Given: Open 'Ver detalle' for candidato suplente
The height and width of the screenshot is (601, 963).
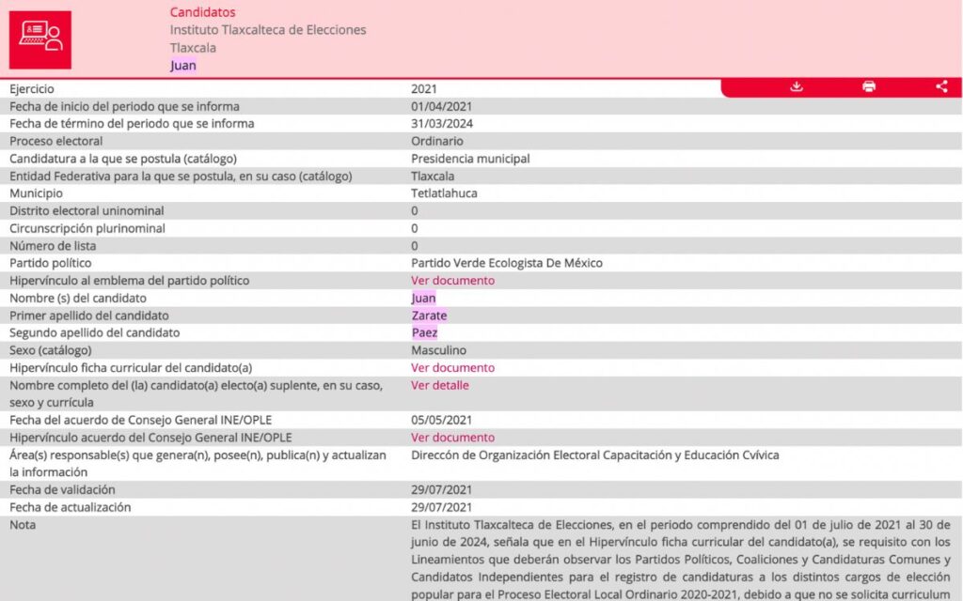Looking at the screenshot, I should pyautogui.click(x=439, y=385).
